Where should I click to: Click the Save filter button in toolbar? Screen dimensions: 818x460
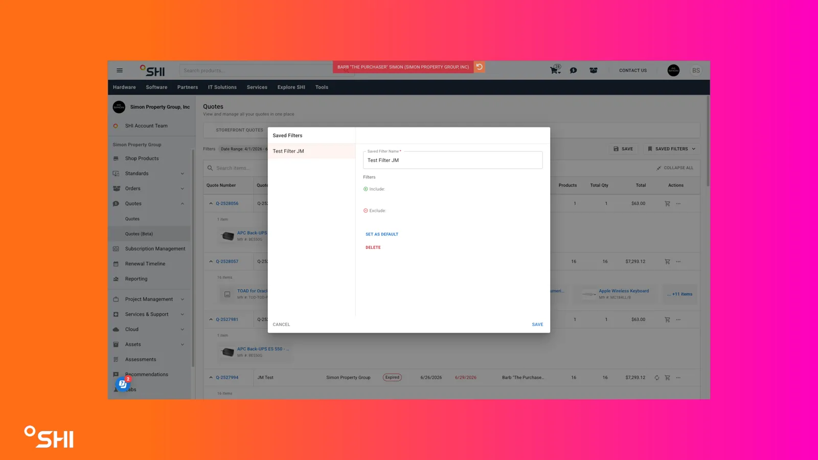click(x=623, y=149)
